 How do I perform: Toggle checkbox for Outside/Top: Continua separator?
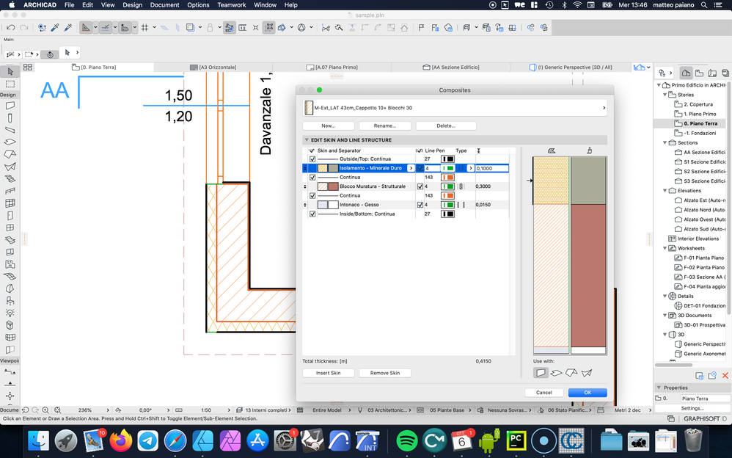(313, 159)
